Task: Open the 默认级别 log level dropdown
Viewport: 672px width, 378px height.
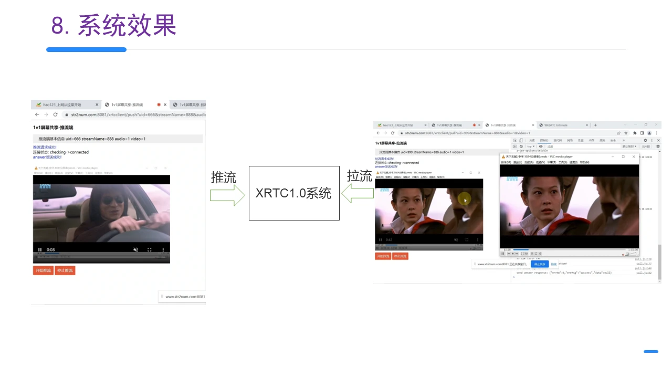Action: [629, 146]
